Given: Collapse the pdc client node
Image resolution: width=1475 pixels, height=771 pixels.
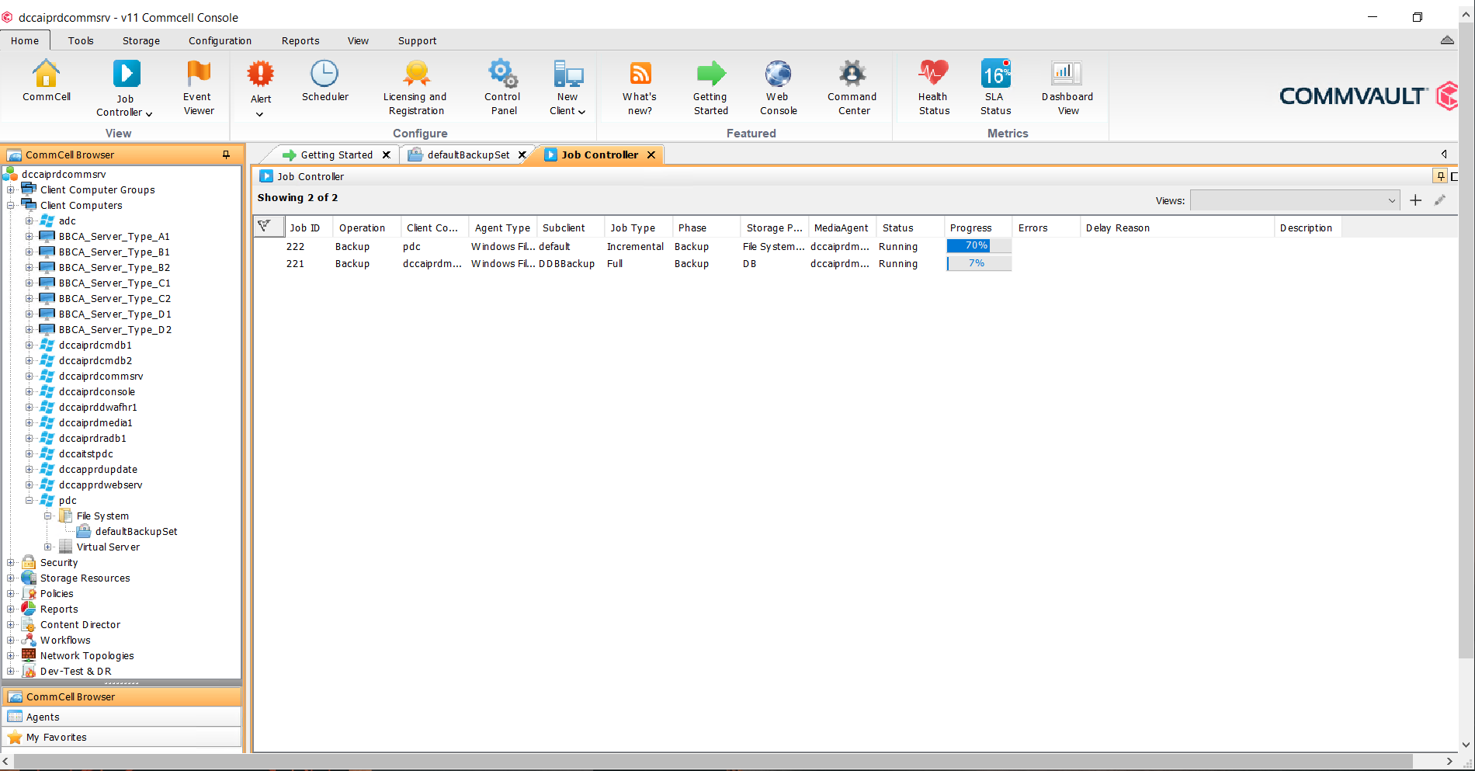Looking at the screenshot, I should click(x=29, y=500).
